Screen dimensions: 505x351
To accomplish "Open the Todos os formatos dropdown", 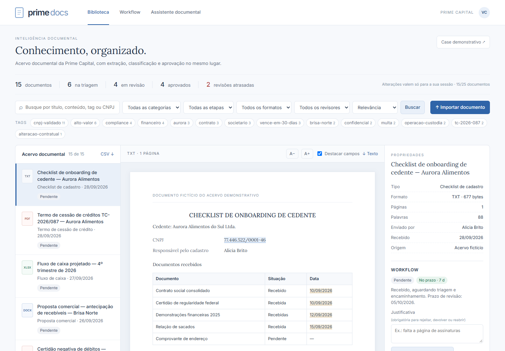I will pyautogui.click(x=264, y=107).
